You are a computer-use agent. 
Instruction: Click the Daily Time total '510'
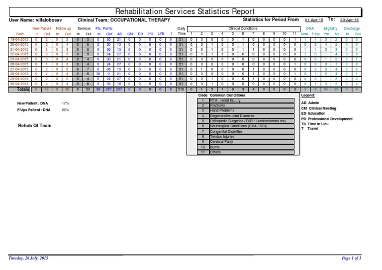tap(181, 90)
